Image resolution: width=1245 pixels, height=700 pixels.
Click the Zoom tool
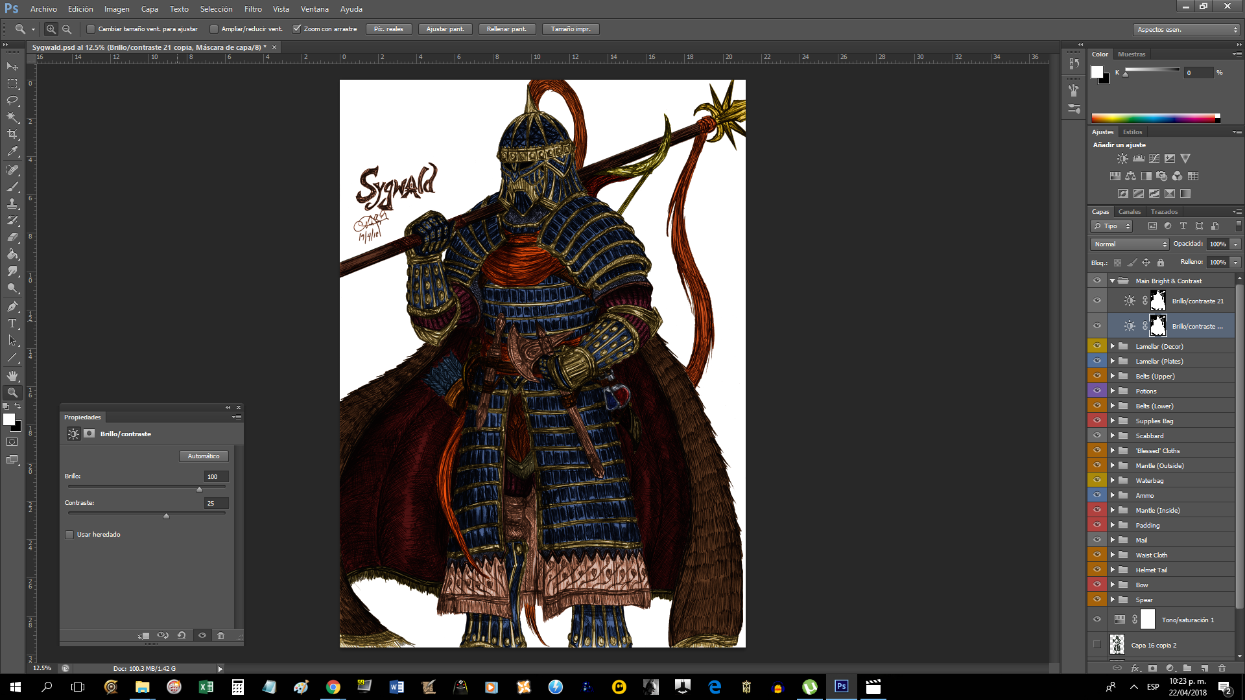[x=13, y=391]
